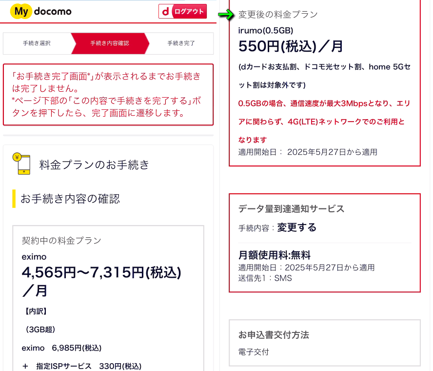Viewport: 433px width, 371px height.
Task: Click the (3GB超) text
Action: 40,330
